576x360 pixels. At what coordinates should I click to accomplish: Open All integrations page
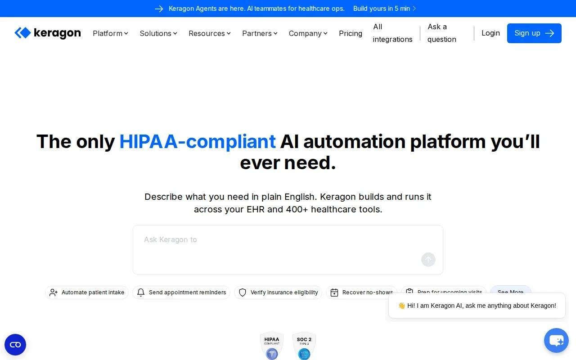click(x=392, y=33)
